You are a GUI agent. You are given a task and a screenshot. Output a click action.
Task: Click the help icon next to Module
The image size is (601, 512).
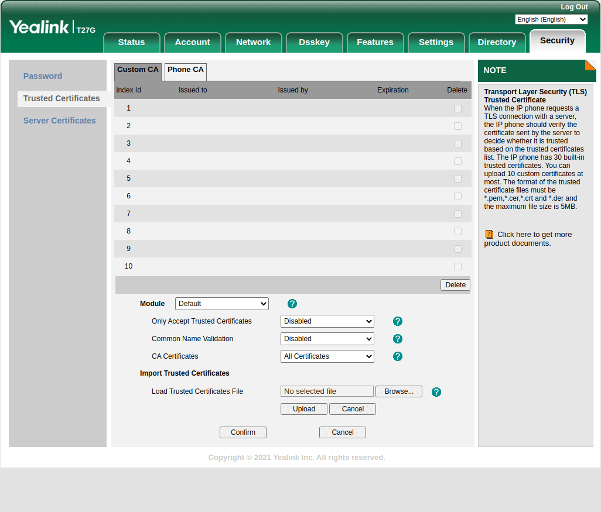click(x=292, y=304)
